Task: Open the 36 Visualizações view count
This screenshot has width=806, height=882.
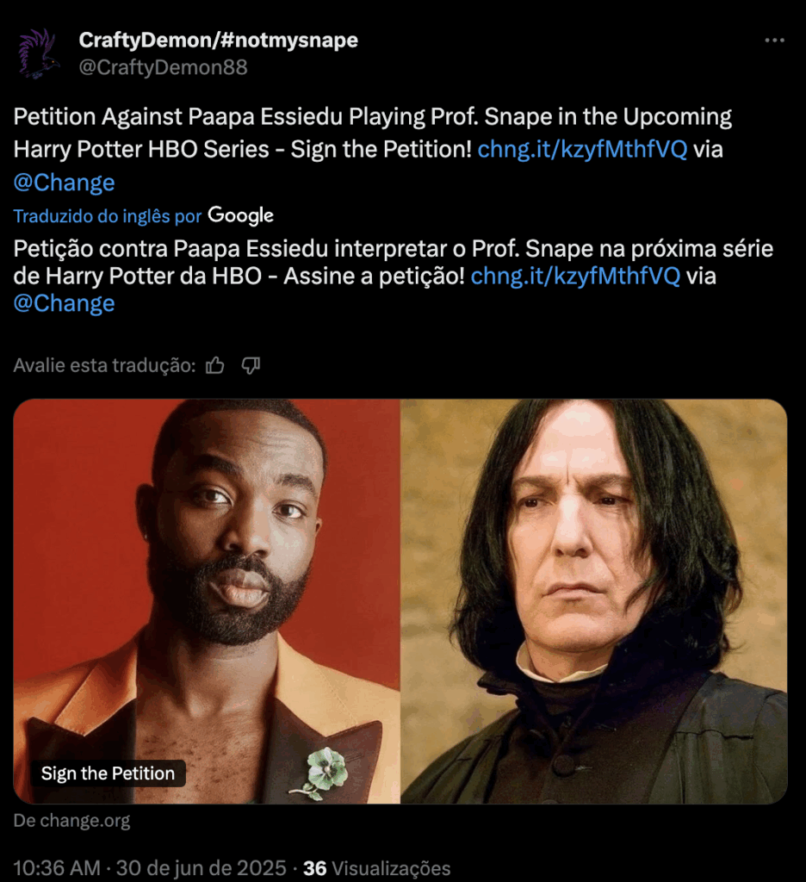Action: tap(377, 868)
